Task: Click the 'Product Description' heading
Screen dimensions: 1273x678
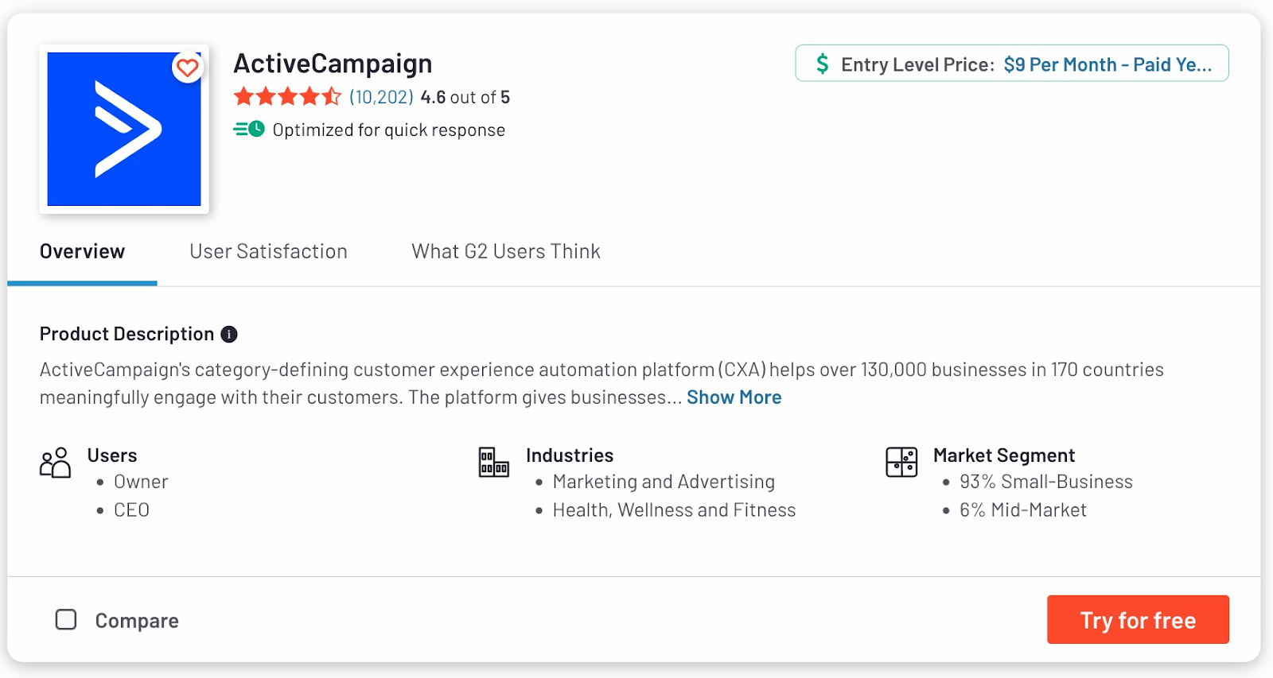Action: point(127,334)
